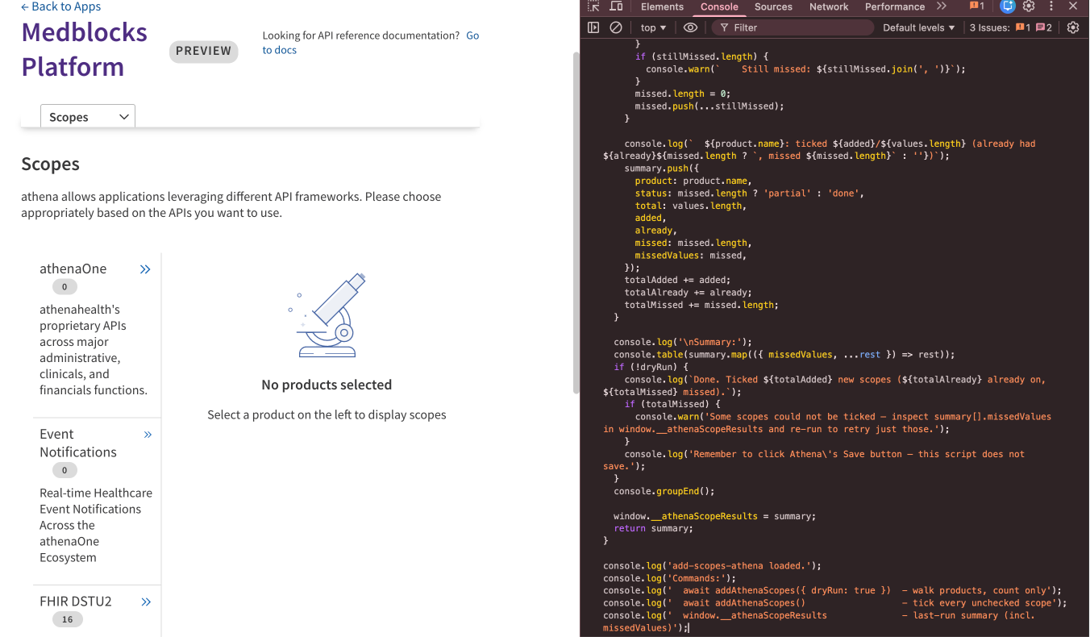Click the athenaOne count badge 0
The height and width of the screenshot is (637, 1090).
point(65,286)
